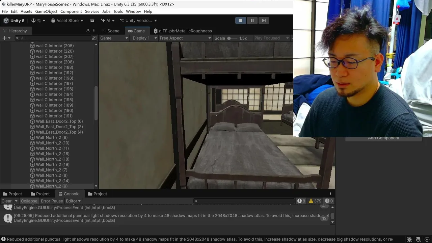Screen dimensions: 432x243
Task: Toggle Console info messages filter (8)
Action: pos(301,201)
